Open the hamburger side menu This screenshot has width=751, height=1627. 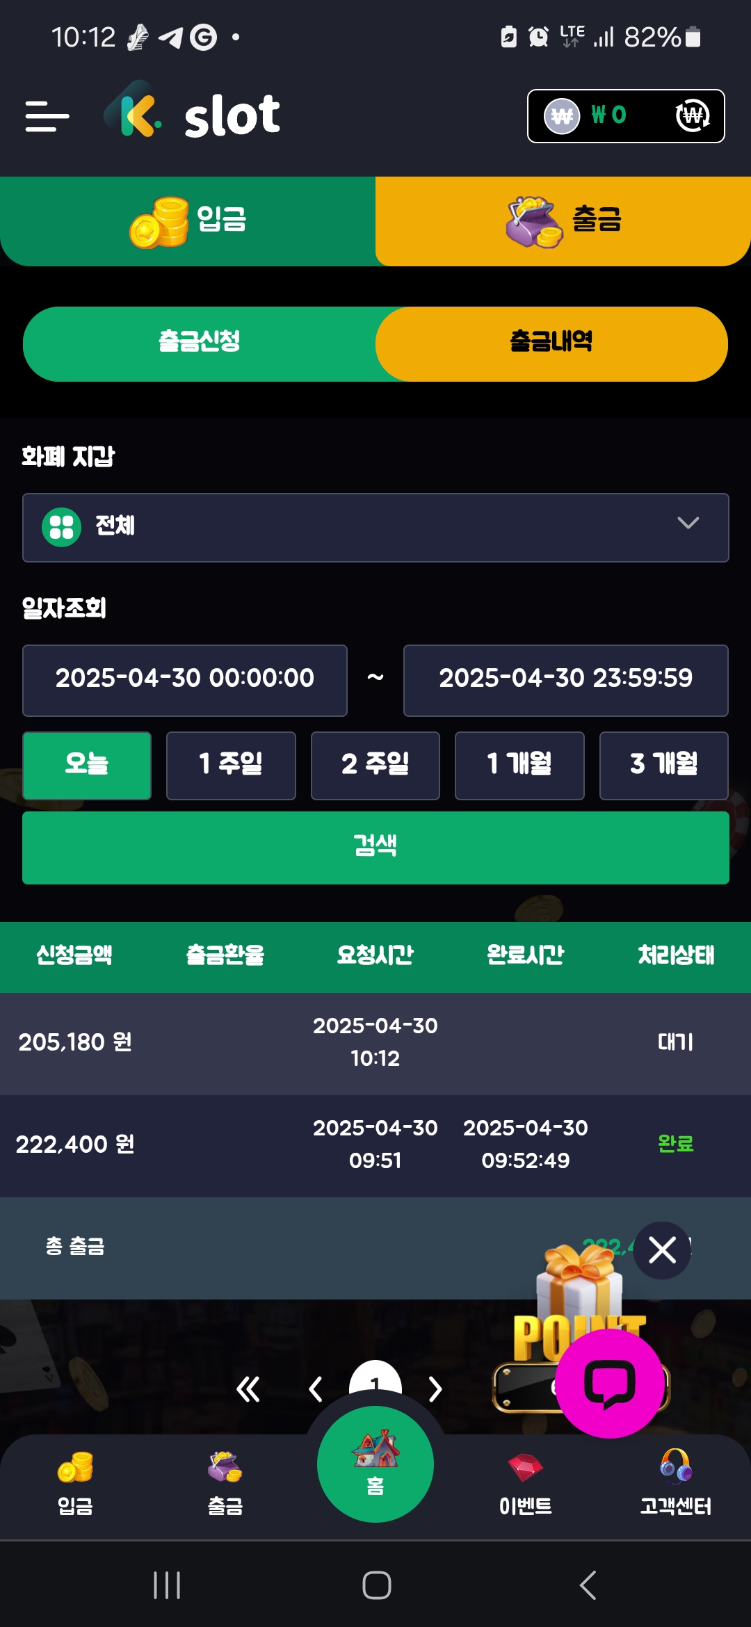click(47, 116)
